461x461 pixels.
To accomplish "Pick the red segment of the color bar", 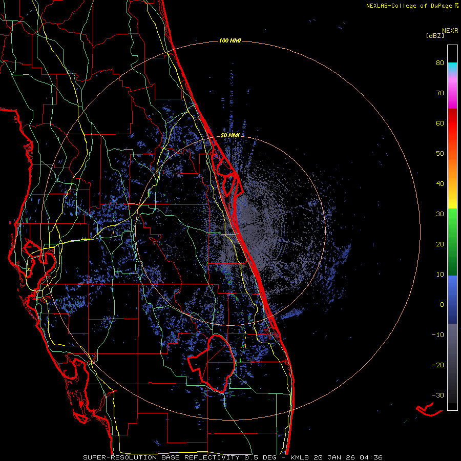I will (x=452, y=123).
